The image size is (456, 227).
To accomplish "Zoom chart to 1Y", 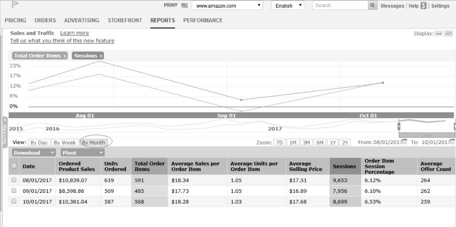I will (332, 143).
